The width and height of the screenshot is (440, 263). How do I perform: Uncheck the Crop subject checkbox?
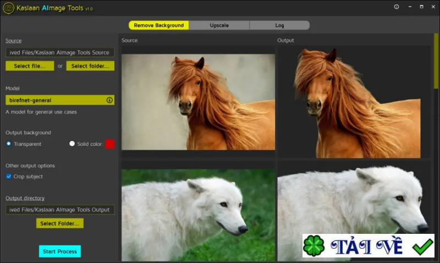(9, 177)
